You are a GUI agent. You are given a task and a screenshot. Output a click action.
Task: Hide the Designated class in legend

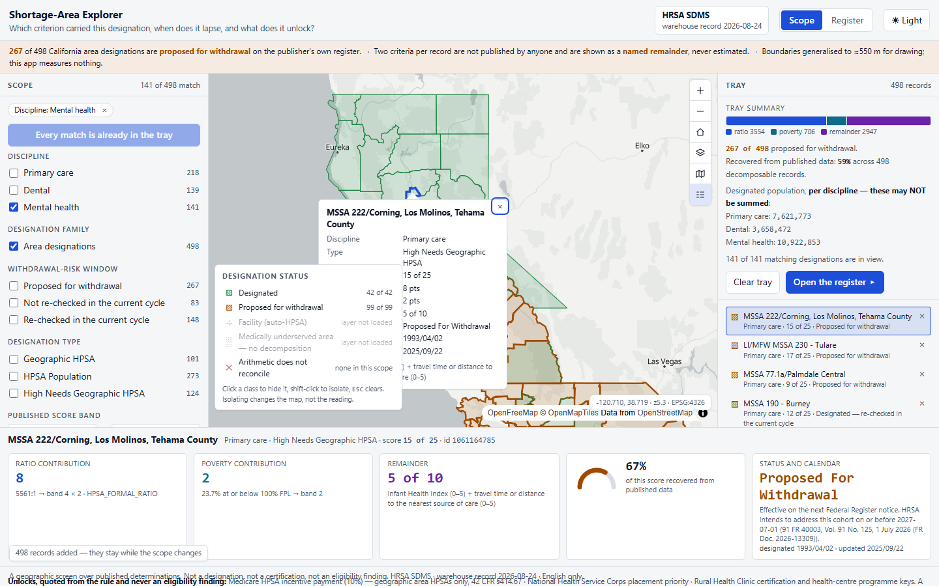pyautogui.click(x=308, y=293)
